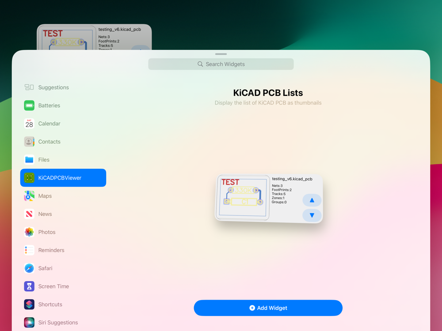Select the Contacts label in the sidebar
The height and width of the screenshot is (331, 442).
[x=50, y=142]
